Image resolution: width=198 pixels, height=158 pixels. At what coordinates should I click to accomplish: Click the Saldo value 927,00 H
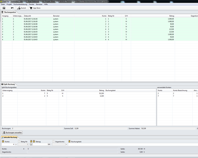click(x=141, y=149)
